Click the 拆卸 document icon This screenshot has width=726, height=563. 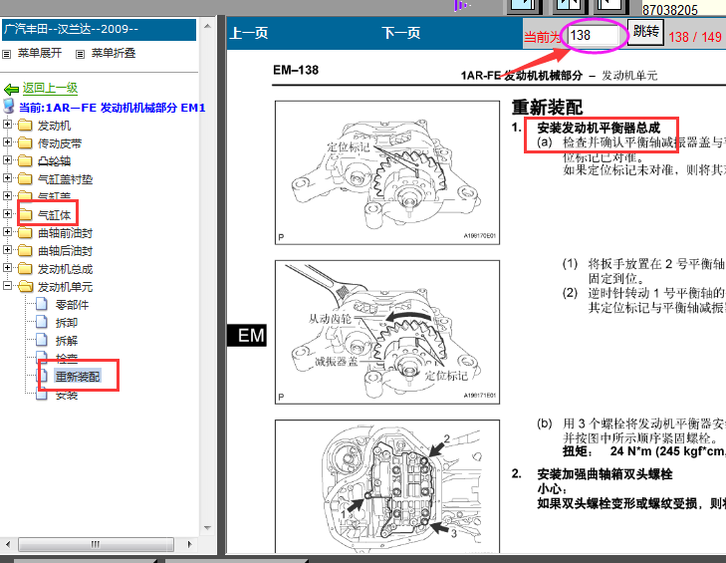click(x=42, y=322)
